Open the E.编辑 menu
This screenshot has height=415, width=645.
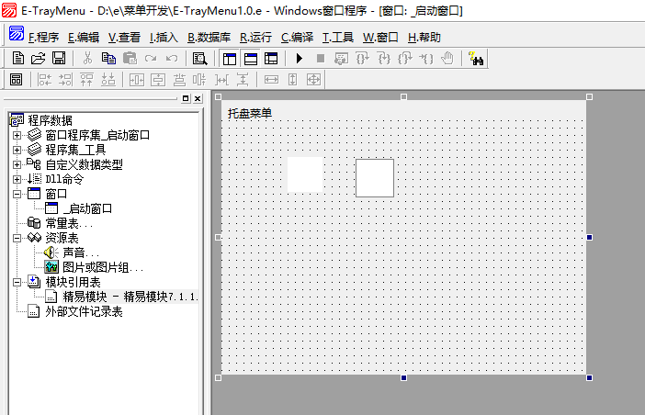pyautogui.click(x=84, y=38)
